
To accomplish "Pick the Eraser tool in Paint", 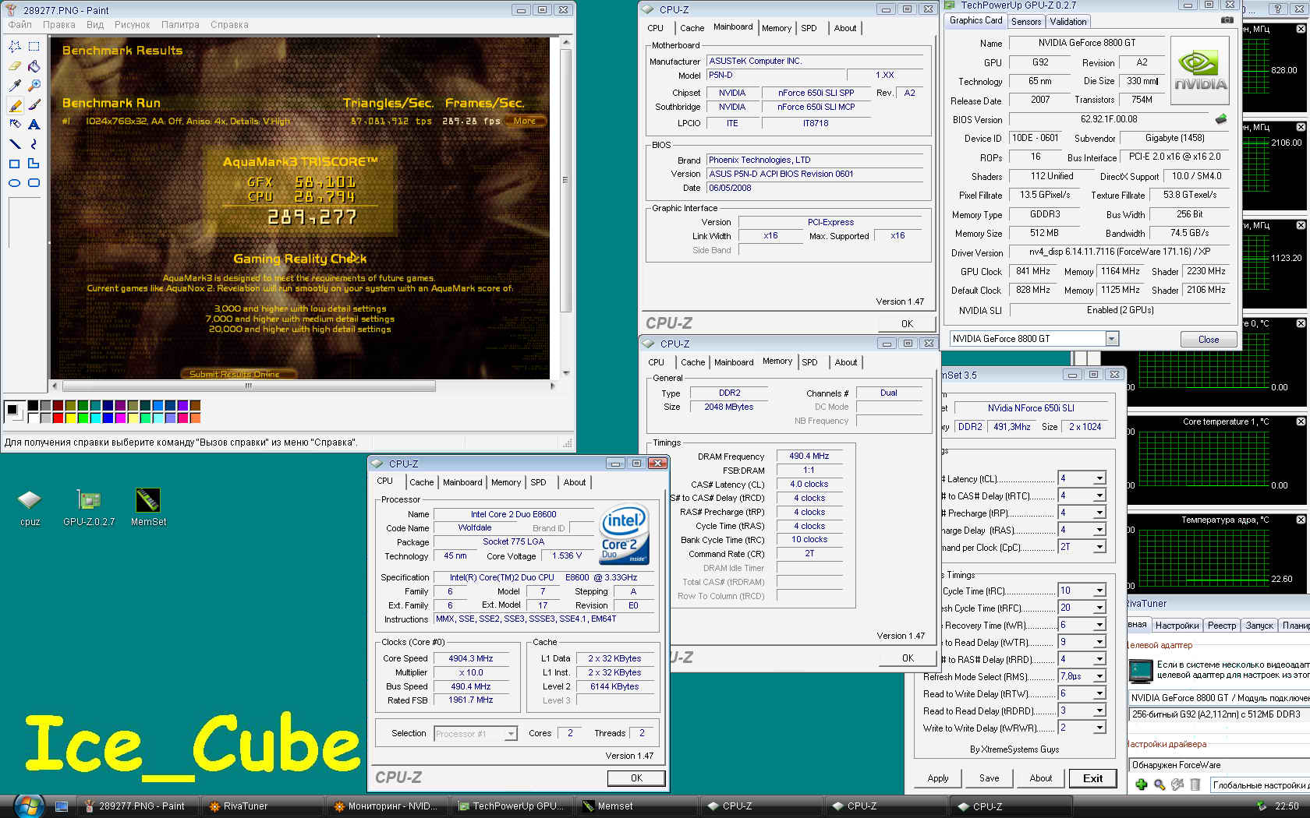I will coord(15,65).
